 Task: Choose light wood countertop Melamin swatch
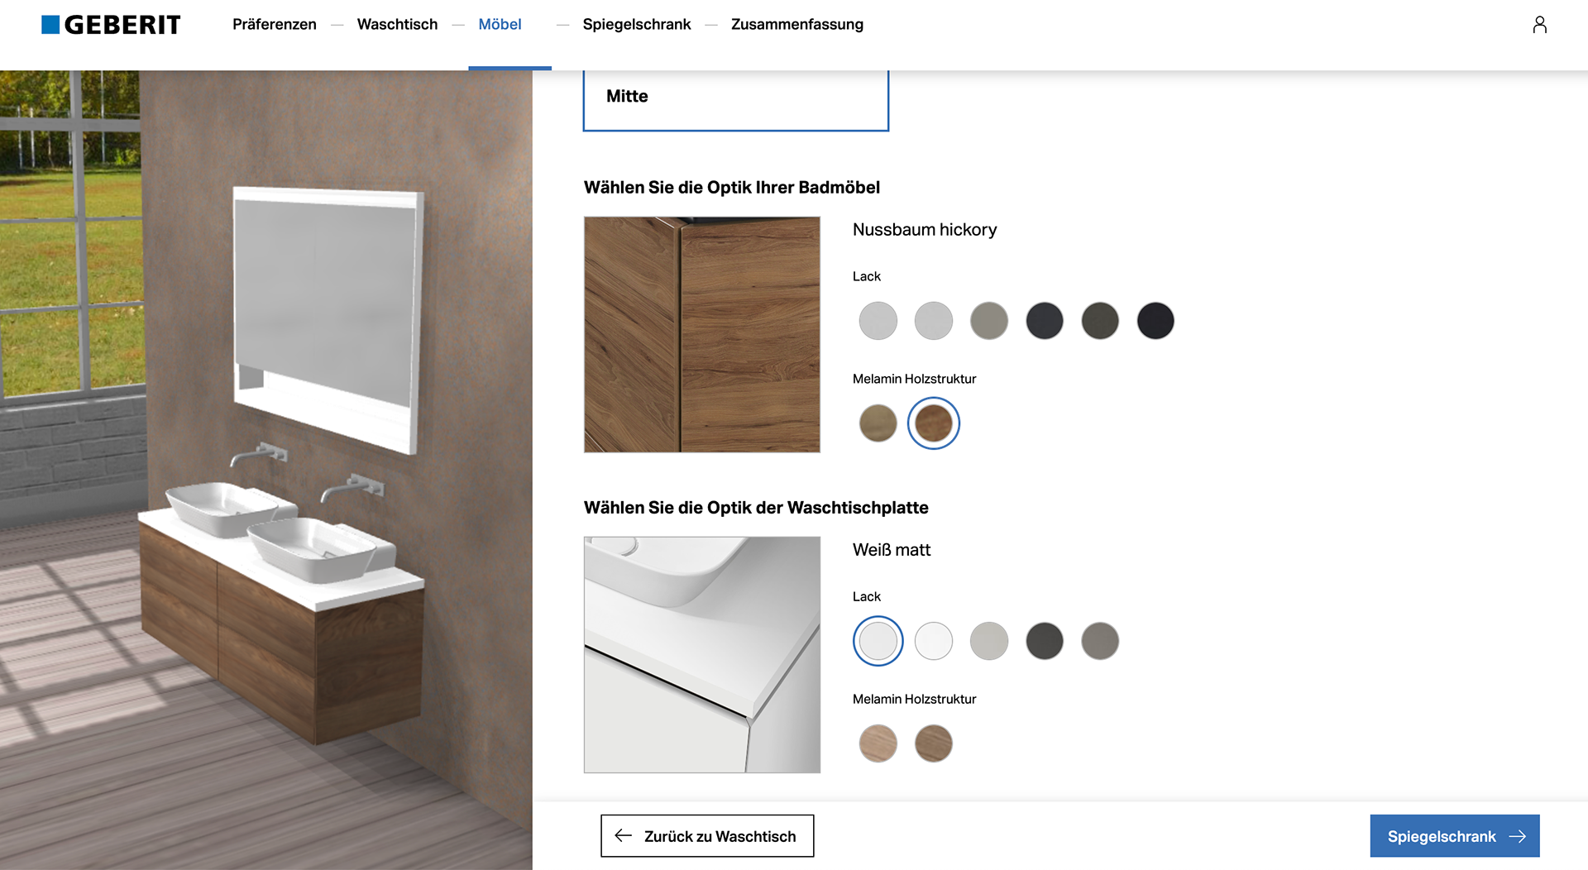pos(878,743)
